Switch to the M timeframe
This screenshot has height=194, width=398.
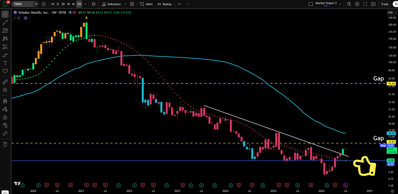click(x=73, y=4)
